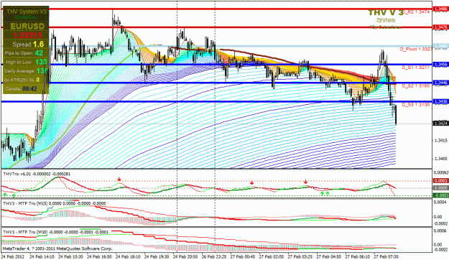The image size is (449, 260).
Task: Click the red 1.3486 price tag
Action: (441, 9)
